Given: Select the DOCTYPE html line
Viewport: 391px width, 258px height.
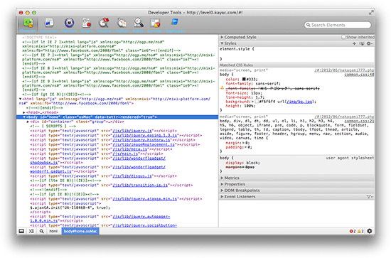Looking at the screenshot, I should [x=39, y=38].
